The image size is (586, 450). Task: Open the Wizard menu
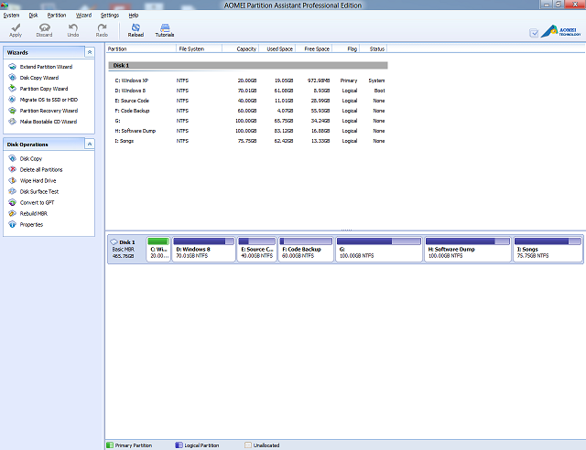coord(83,16)
